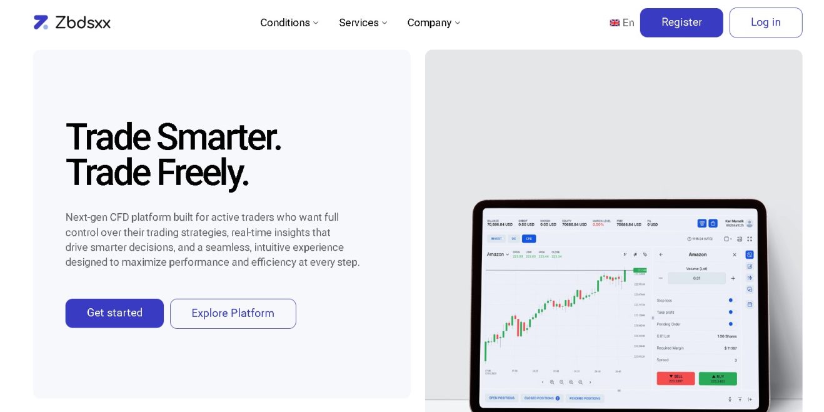Click the fullscreen icon in the trading platform
Image resolution: width=824 pixels, height=412 pixels.
pos(750,239)
